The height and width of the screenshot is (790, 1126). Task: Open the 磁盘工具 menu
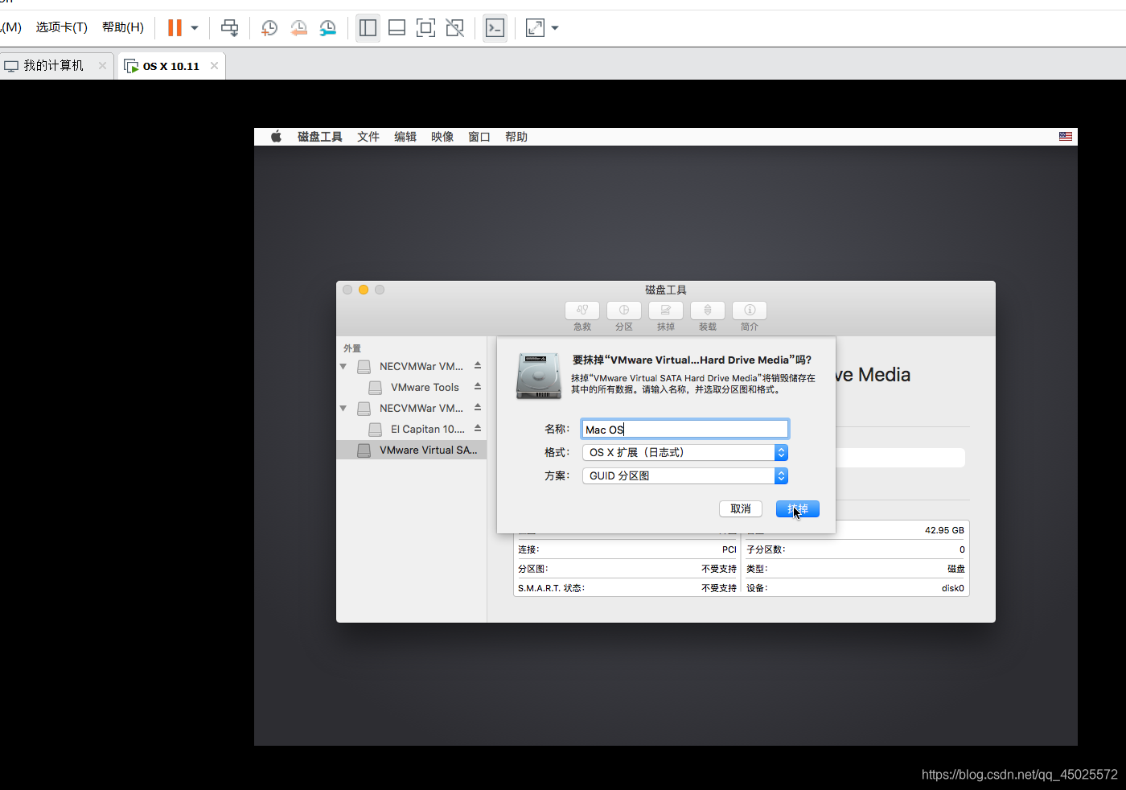coord(320,137)
